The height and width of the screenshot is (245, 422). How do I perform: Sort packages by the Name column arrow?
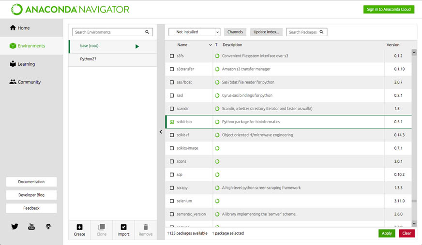211,45
